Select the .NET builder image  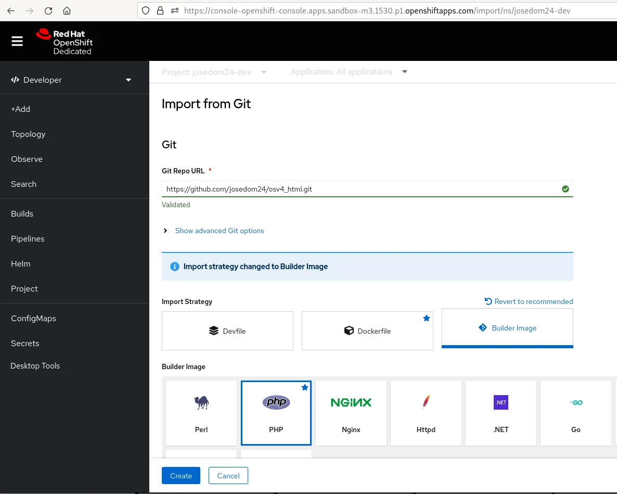click(x=500, y=413)
